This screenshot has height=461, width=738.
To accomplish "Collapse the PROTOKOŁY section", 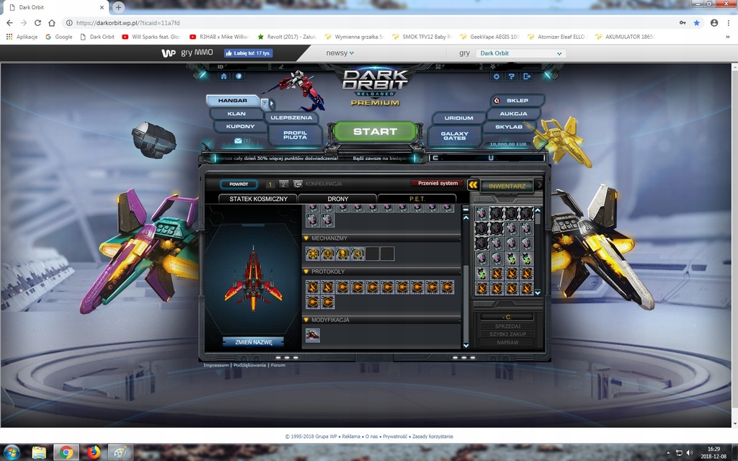I will 306,272.
